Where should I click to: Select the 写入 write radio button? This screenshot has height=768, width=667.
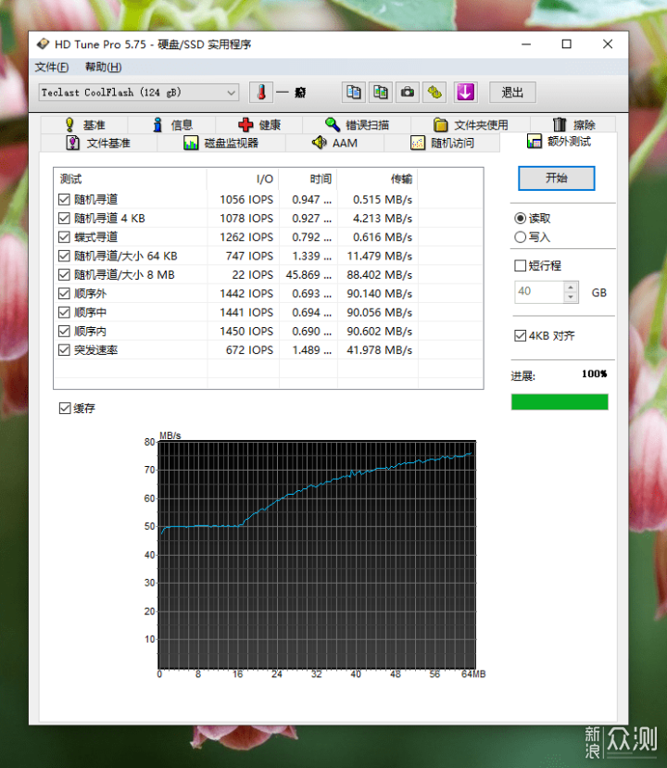click(520, 237)
